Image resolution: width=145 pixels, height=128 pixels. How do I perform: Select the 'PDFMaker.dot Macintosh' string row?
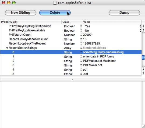click(x=71, y=61)
